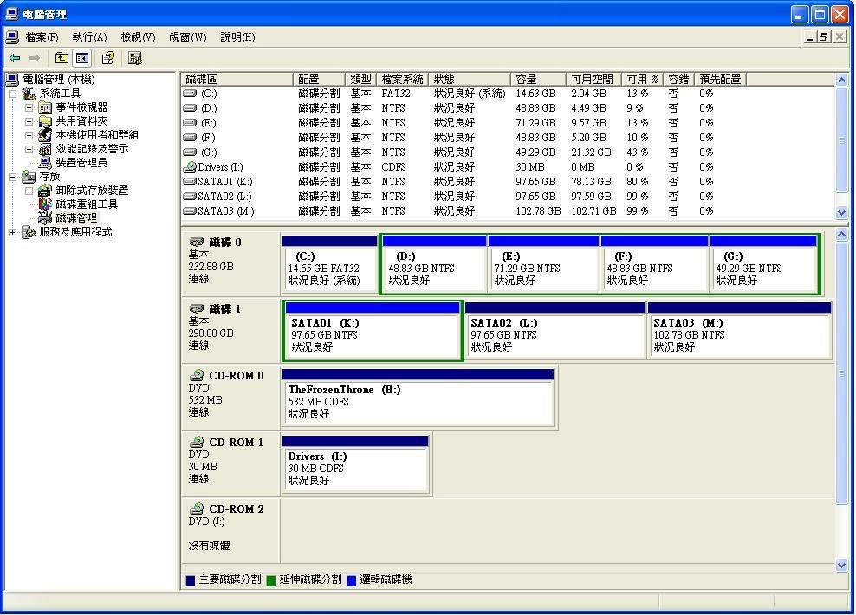The height and width of the screenshot is (615, 856).
Task: Click the rightmost toolbar settings icon
Action: pyautogui.click(x=135, y=58)
